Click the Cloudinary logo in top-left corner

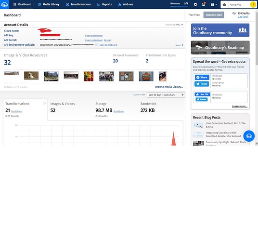[4, 4]
